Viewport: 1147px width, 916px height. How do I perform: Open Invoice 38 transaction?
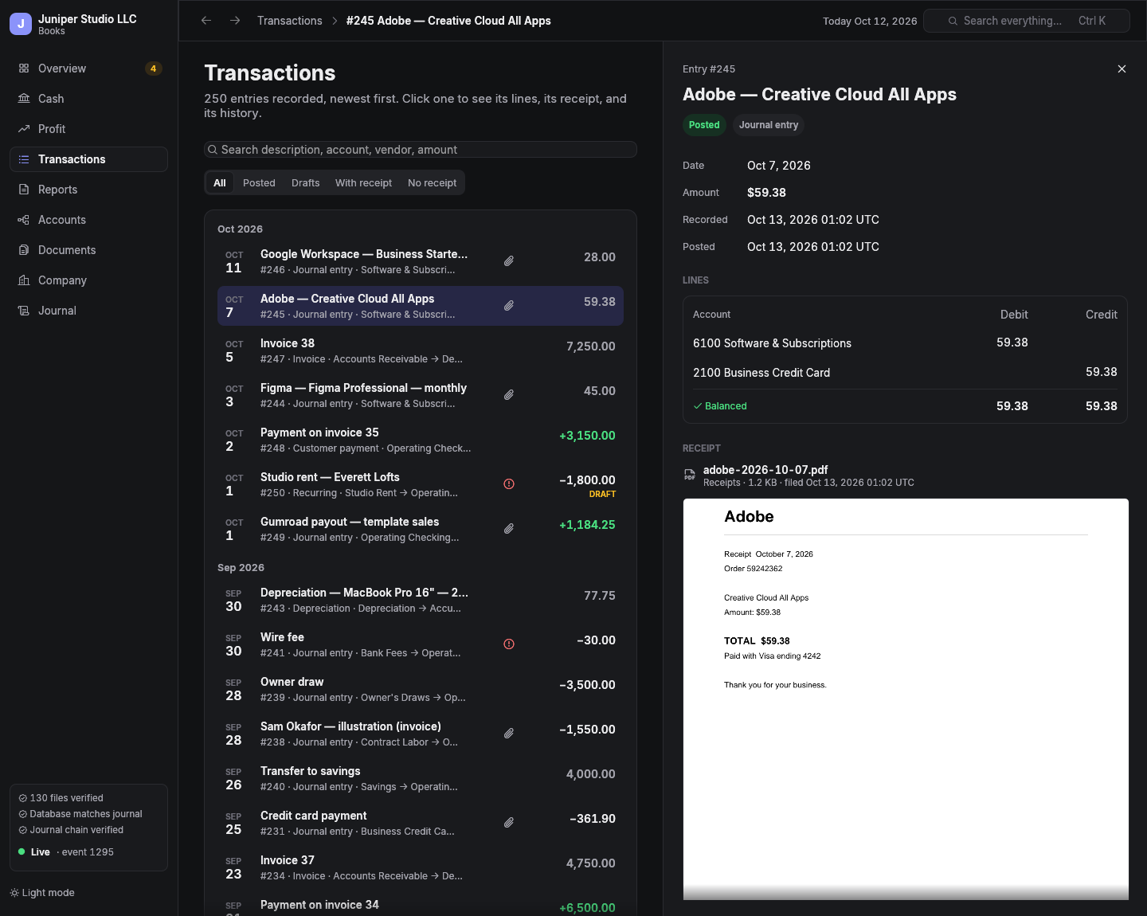[421, 350]
